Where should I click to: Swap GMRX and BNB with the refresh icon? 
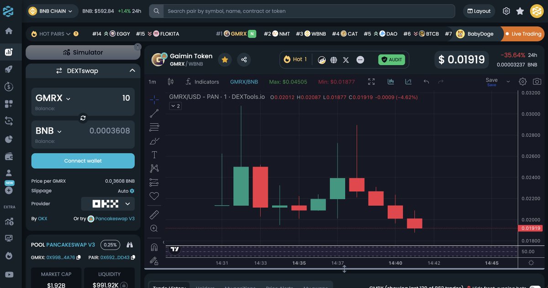83,118
